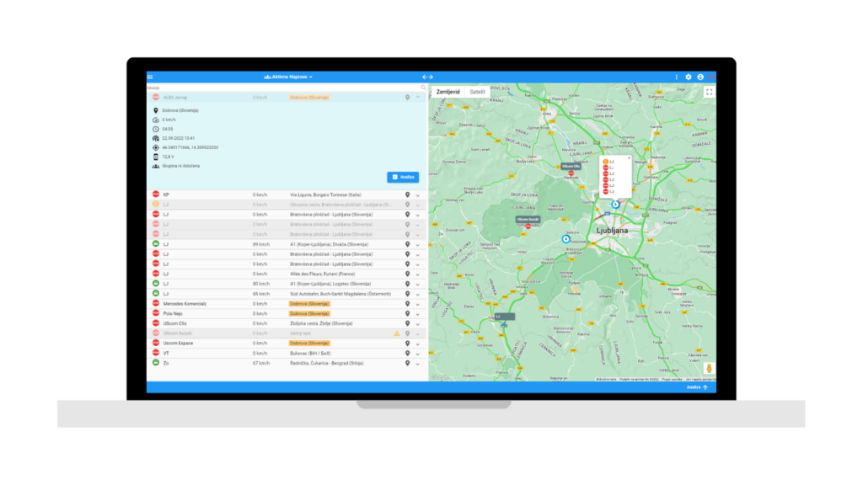This screenshot has width=863, height=485.
Task: Click the red status icon beside the VT vehicle
Action: 154,353
